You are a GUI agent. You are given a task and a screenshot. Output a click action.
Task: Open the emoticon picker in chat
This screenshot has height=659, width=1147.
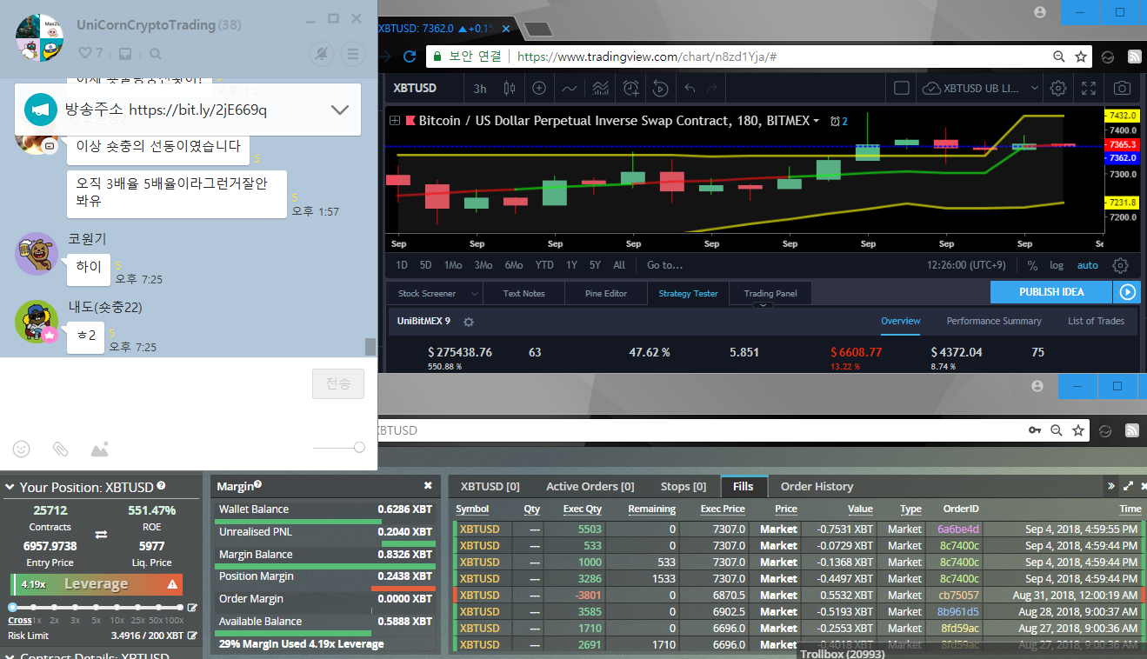[x=21, y=449]
